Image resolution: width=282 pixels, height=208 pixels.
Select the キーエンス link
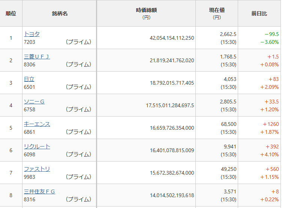(x=37, y=124)
